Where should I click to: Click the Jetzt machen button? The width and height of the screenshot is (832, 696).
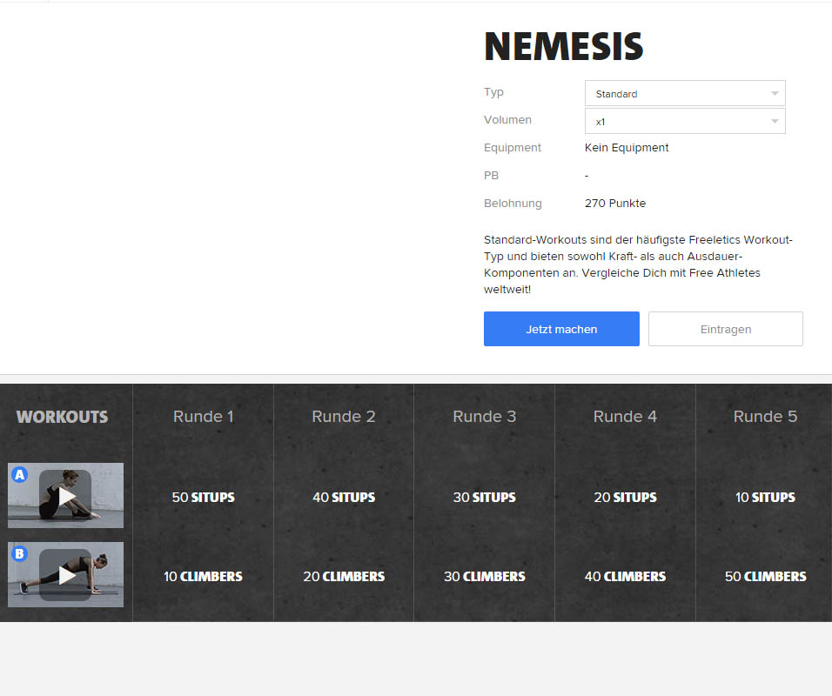click(561, 329)
